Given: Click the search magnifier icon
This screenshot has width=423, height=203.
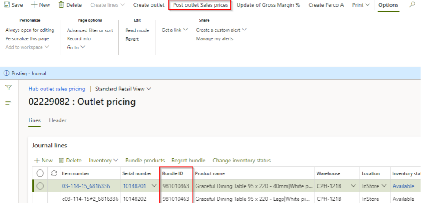Looking at the screenshot, I should pyautogui.click(x=412, y=5).
